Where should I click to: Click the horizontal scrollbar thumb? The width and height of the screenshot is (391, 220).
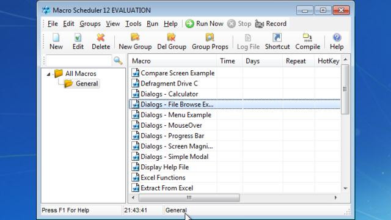(189, 197)
